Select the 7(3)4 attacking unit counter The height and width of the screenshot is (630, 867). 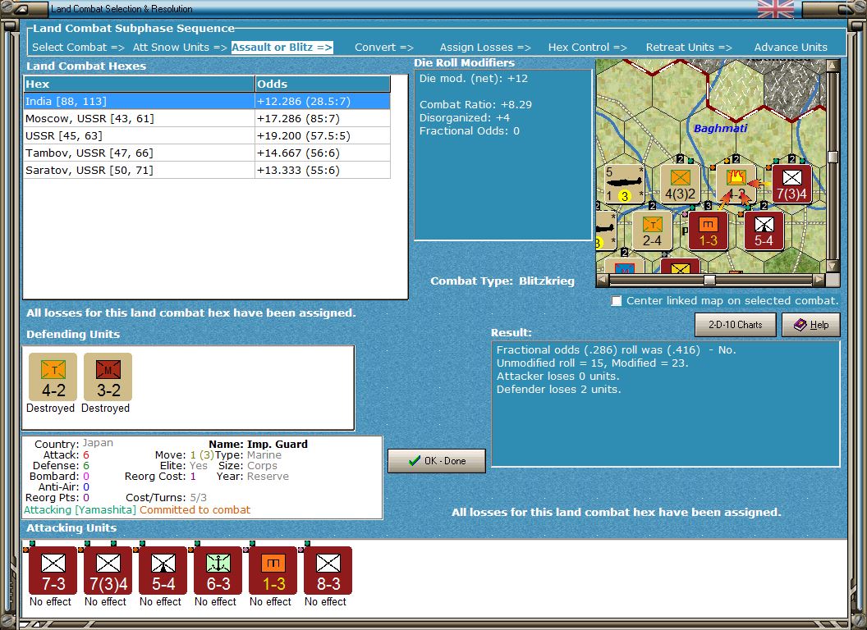pyautogui.click(x=108, y=571)
